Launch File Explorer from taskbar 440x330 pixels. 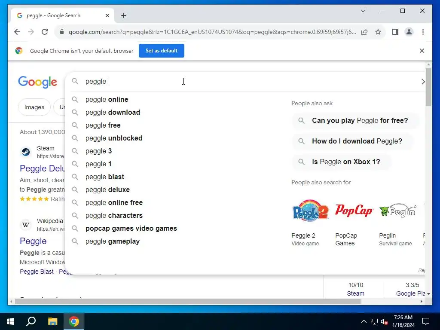[x=52, y=321]
